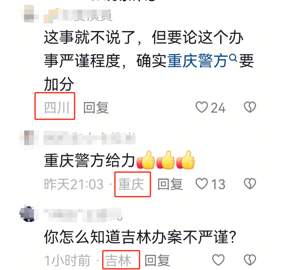Image resolution: width=302 pixels, height=270 pixels.
Task: Tap the third commenter's blurred username
Action: [x=83, y=214]
